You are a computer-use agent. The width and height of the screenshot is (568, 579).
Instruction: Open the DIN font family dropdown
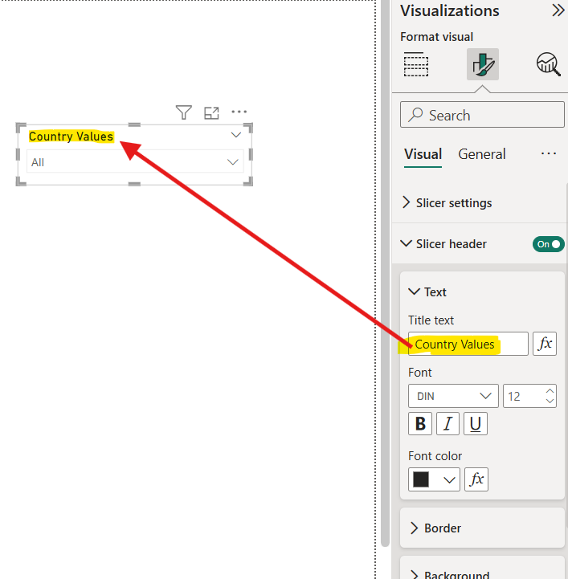pyautogui.click(x=453, y=396)
